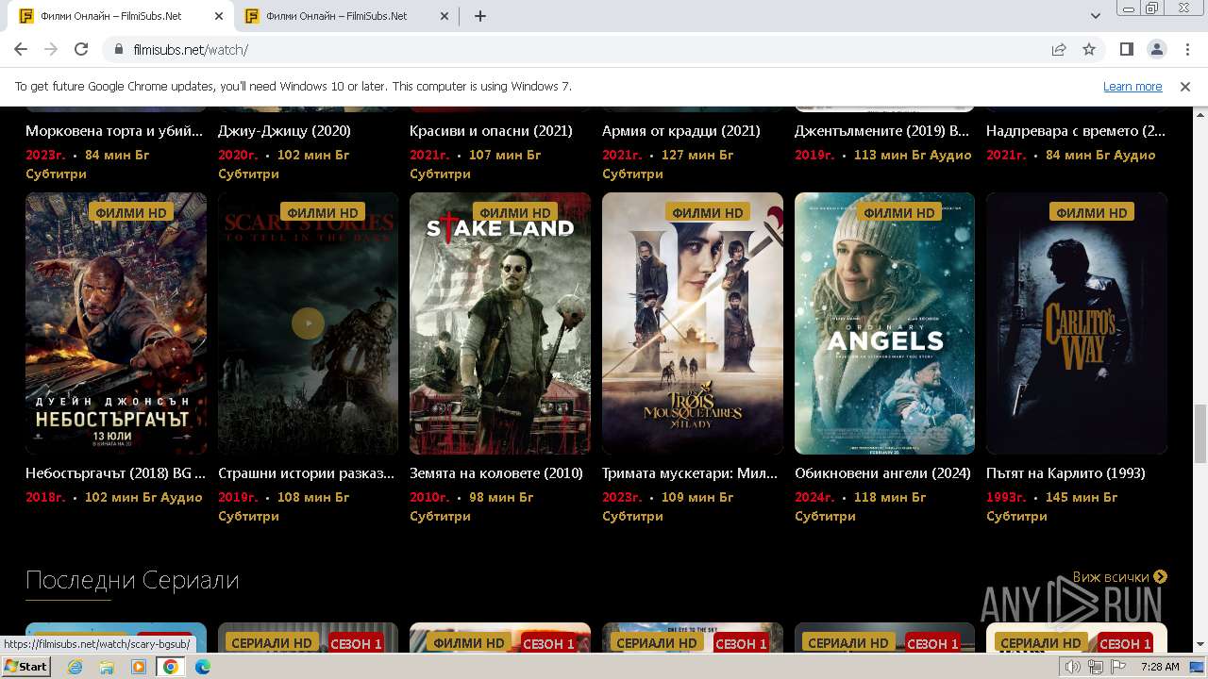
Task: Open title Красиви и опасни (2021)
Action: click(491, 131)
